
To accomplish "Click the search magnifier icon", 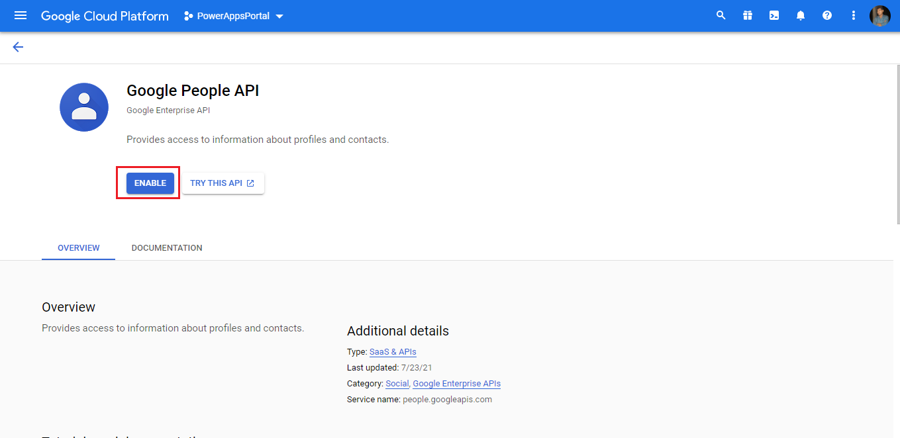I will (x=721, y=16).
